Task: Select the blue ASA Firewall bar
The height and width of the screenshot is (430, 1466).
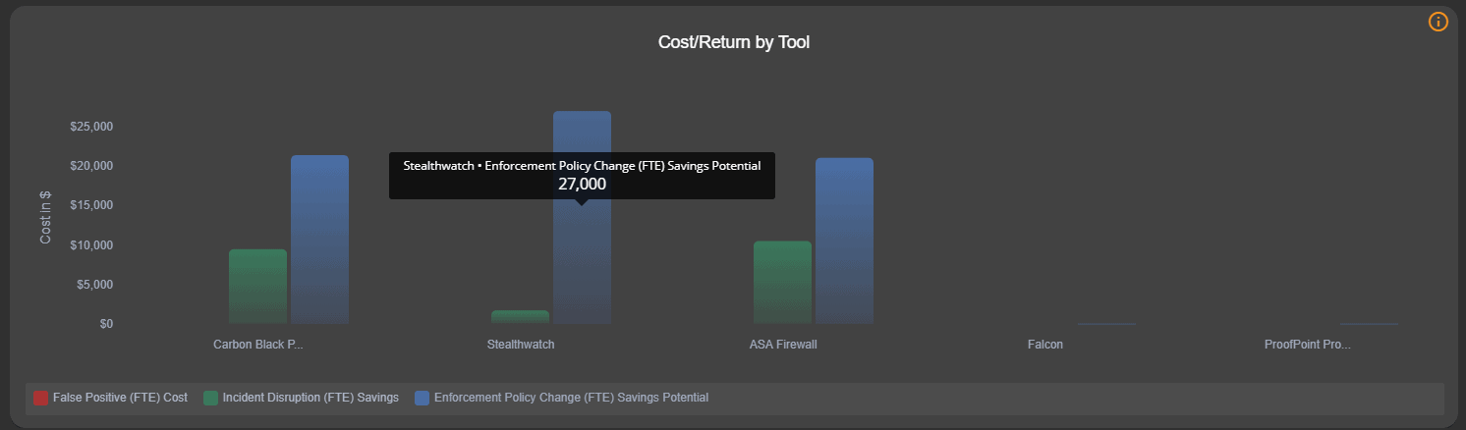Action: 844,241
